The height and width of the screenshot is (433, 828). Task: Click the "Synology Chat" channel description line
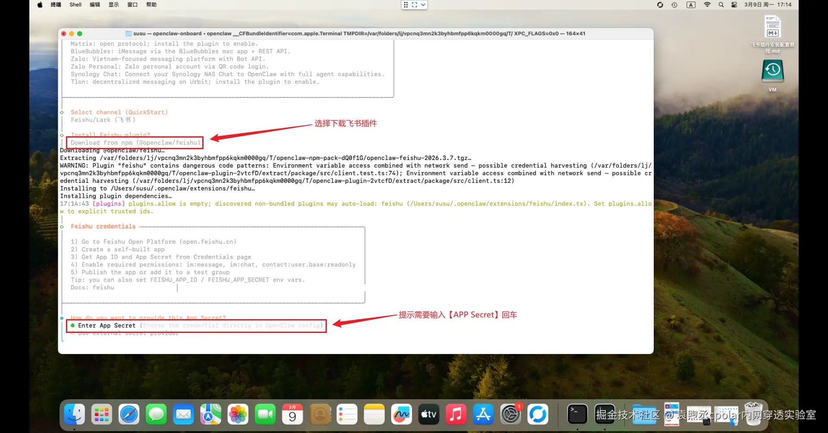coord(227,74)
